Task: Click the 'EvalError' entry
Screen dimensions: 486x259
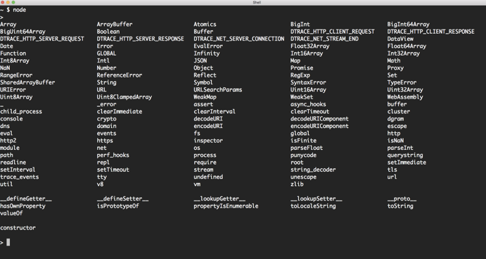Action: click(208, 46)
